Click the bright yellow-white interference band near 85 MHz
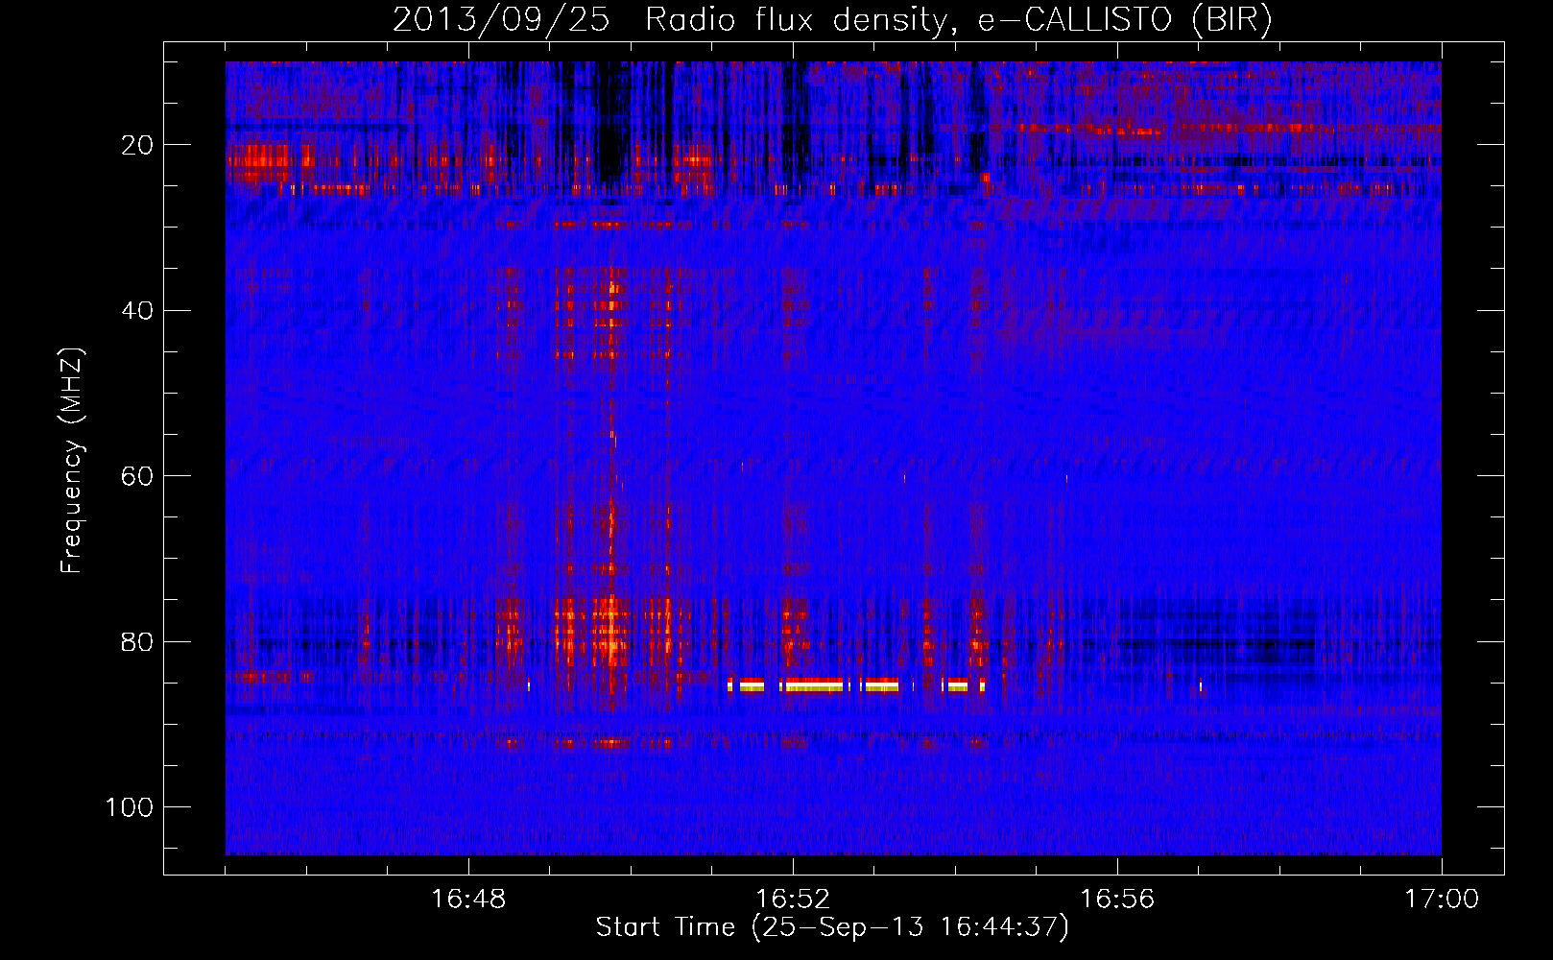 856,684
